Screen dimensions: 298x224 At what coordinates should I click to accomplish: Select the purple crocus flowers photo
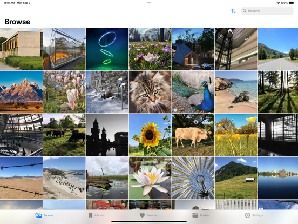click(150, 49)
